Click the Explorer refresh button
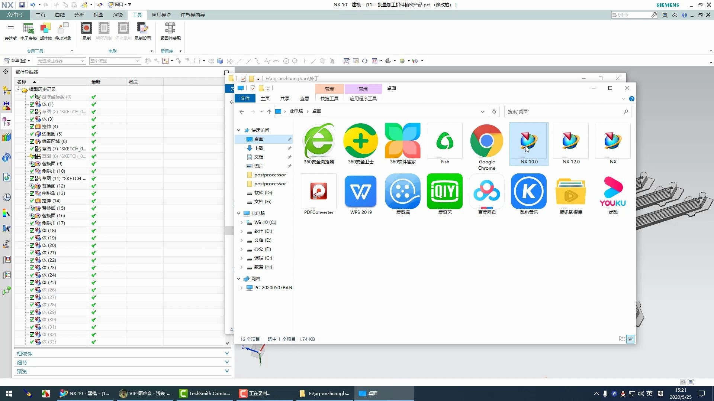714x401 pixels. (x=494, y=111)
